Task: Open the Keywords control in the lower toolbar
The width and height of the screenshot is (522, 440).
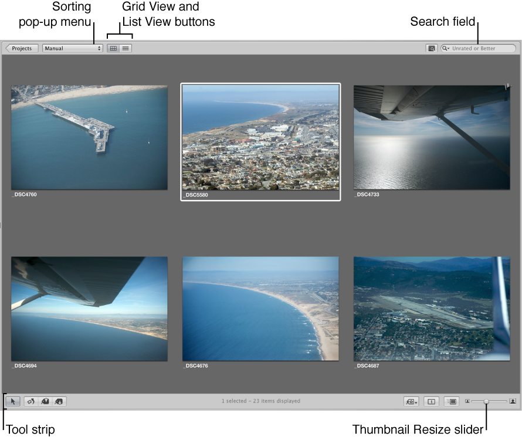Action: pyautogui.click(x=409, y=401)
